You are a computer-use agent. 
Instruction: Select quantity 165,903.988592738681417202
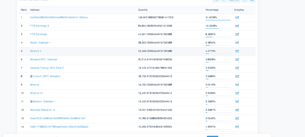tap(156, 17)
